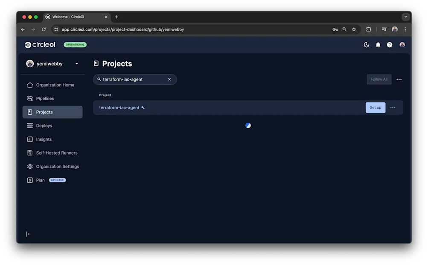
Task: Open Self-Hosted Runners page
Action: pyautogui.click(x=57, y=153)
